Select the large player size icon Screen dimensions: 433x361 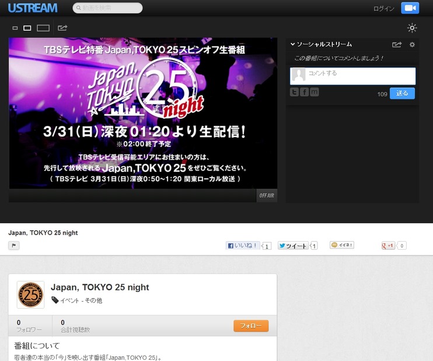coord(43,28)
